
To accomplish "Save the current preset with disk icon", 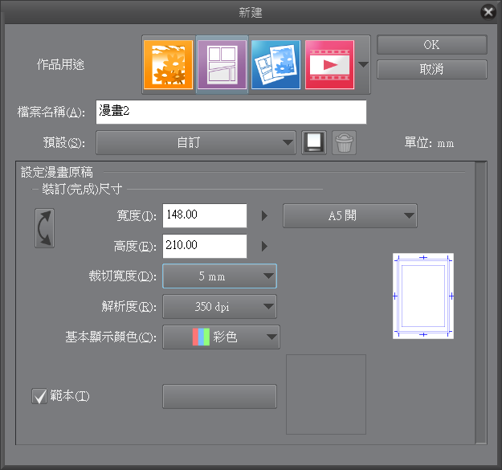I will tap(314, 143).
